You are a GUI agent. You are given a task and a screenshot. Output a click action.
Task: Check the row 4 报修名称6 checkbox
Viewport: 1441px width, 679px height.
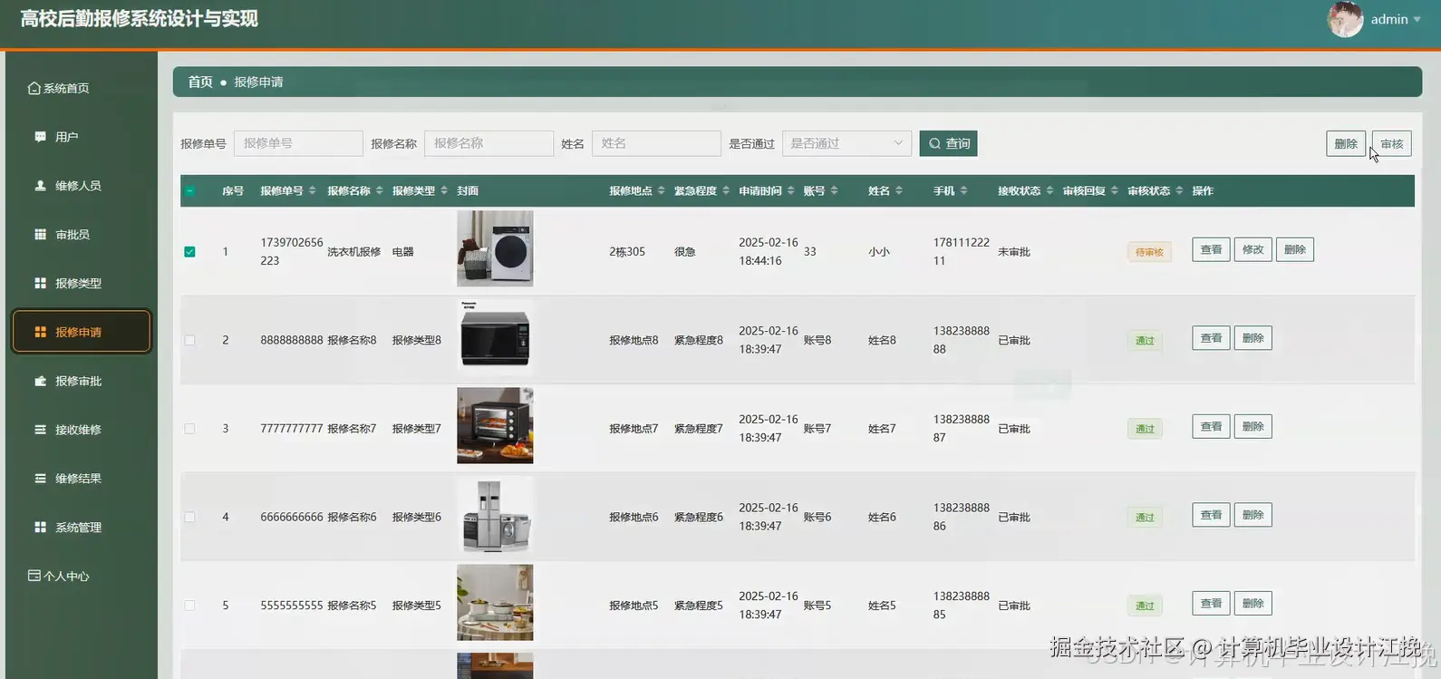pyautogui.click(x=189, y=517)
